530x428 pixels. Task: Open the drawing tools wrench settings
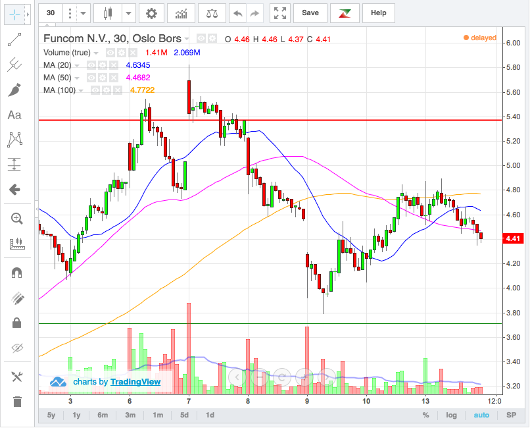coord(16,377)
